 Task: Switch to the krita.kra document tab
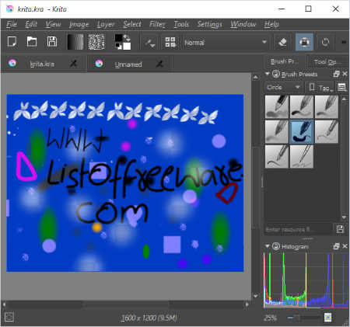point(41,64)
